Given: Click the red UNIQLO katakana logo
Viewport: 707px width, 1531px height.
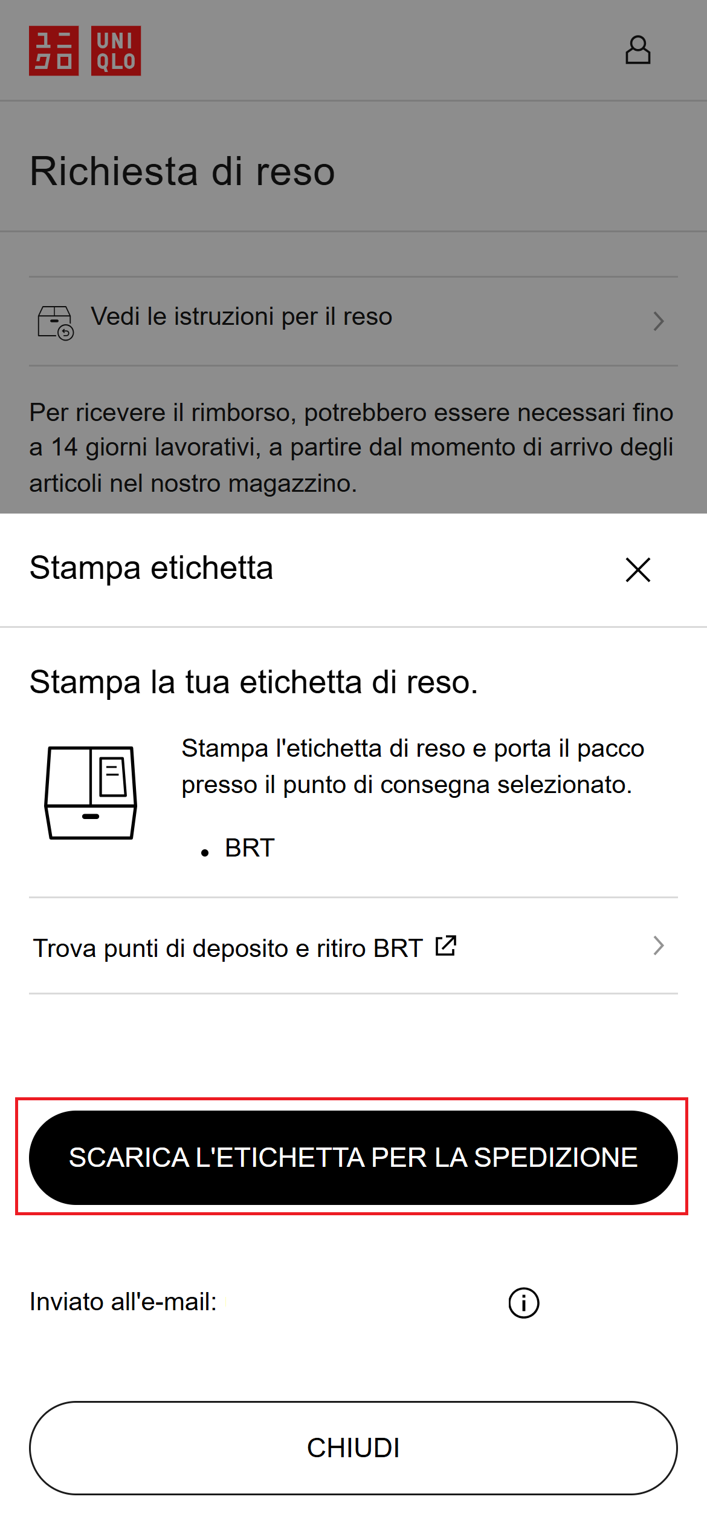Looking at the screenshot, I should 54,51.
